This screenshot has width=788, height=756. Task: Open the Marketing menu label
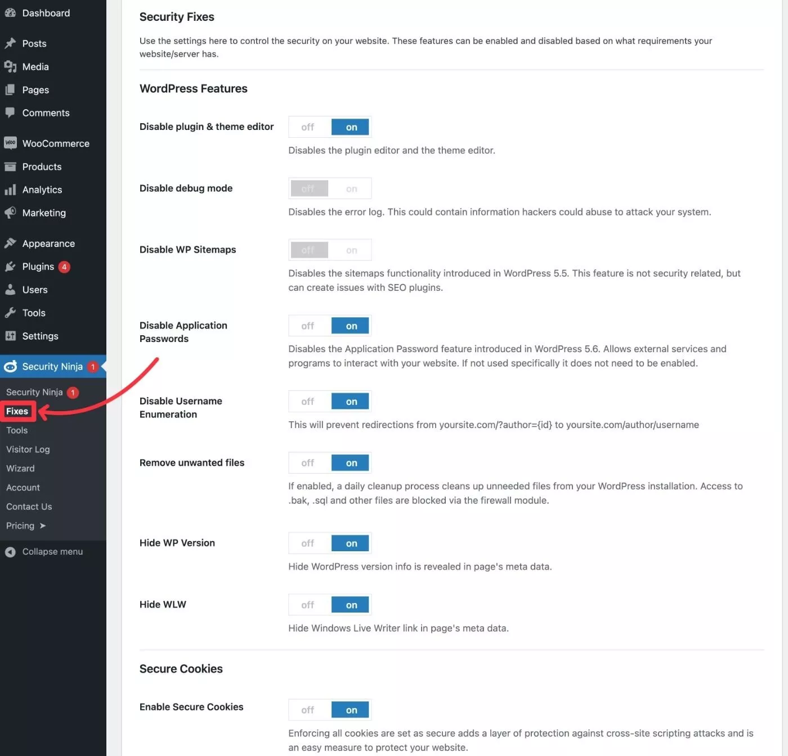(x=44, y=213)
